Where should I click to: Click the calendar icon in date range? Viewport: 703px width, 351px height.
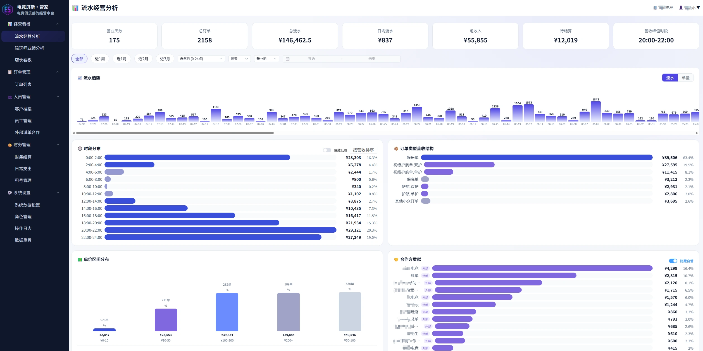coord(288,59)
